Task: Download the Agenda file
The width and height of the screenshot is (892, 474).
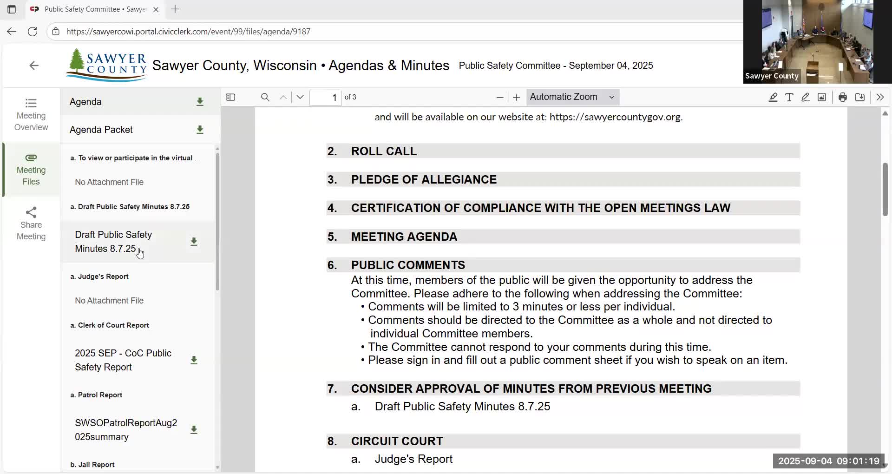Action: coord(200,102)
